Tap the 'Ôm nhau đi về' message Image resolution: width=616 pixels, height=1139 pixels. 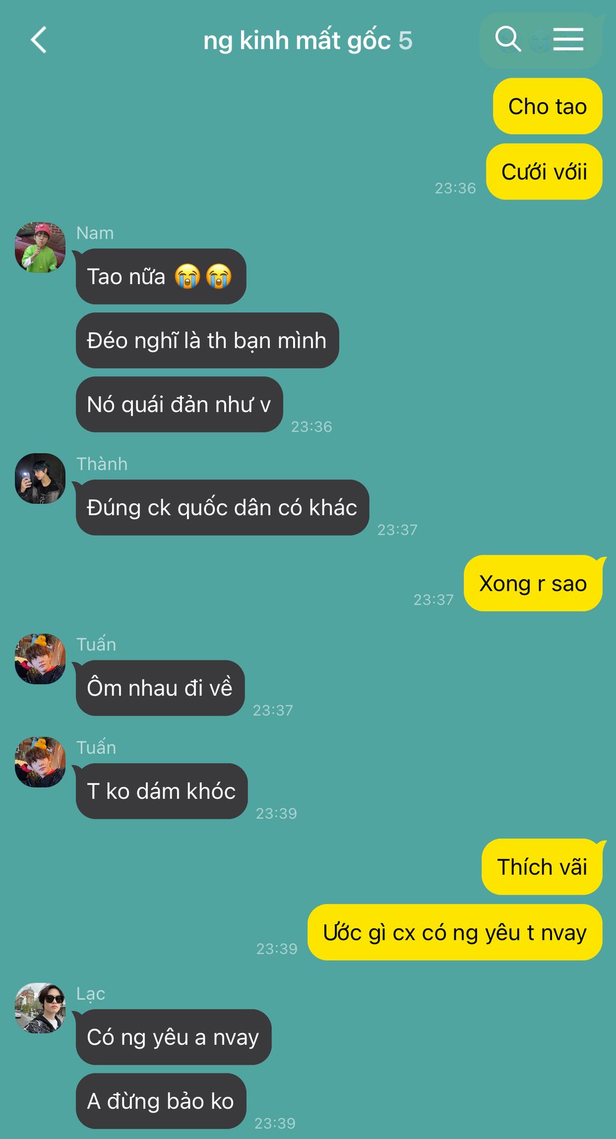click(160, 688)
